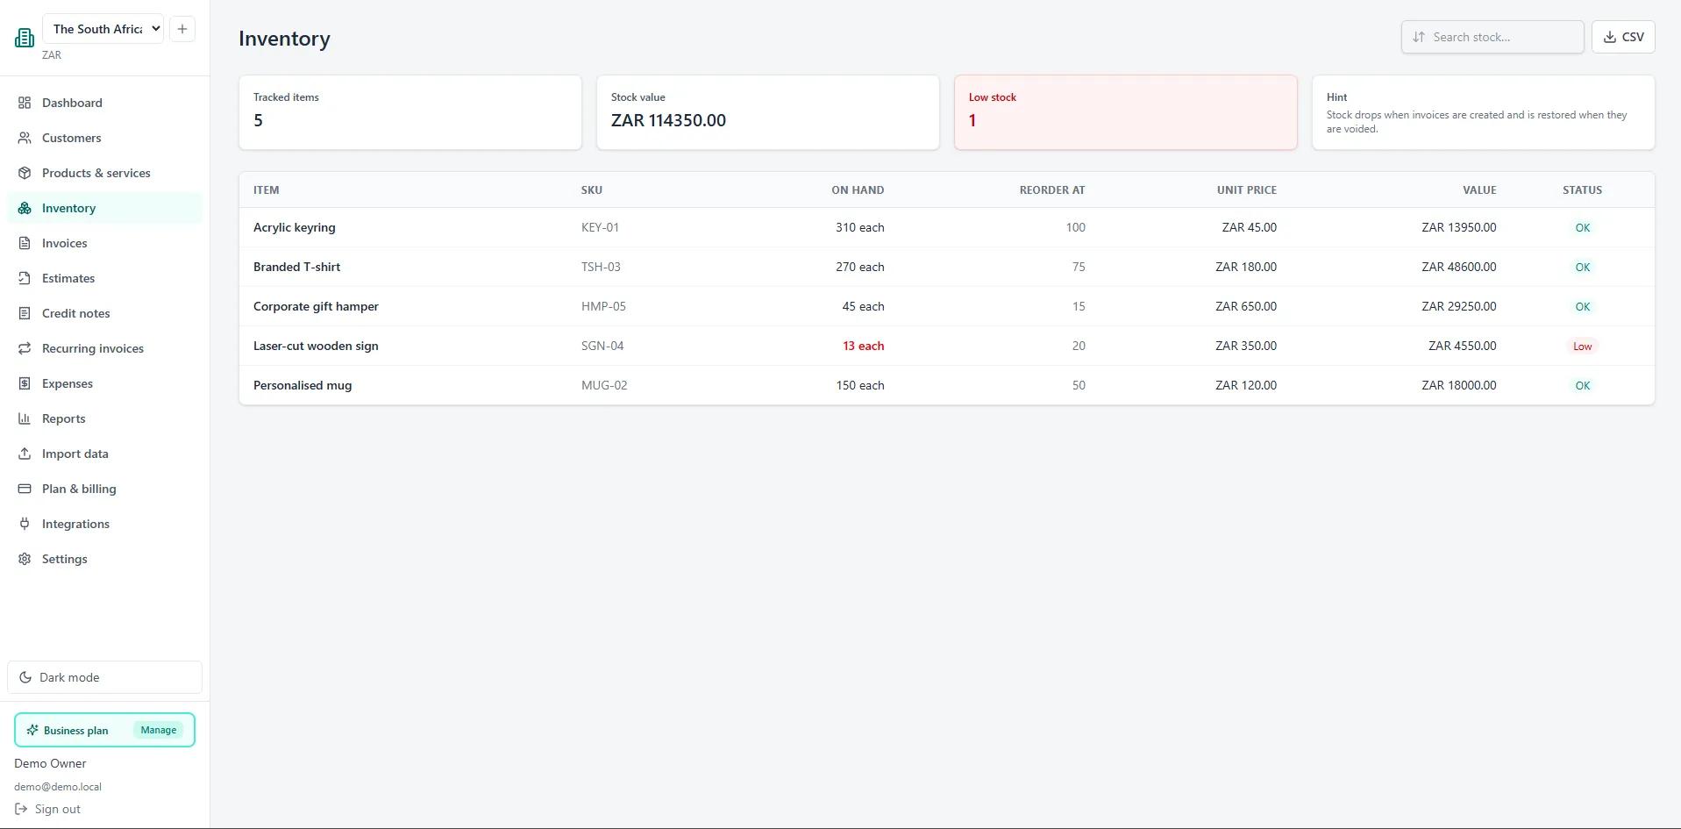The width and height of the screenshot is (1681, 829).
Task: Click the Reports bar chart icon
Action: (x=25, y=418)
